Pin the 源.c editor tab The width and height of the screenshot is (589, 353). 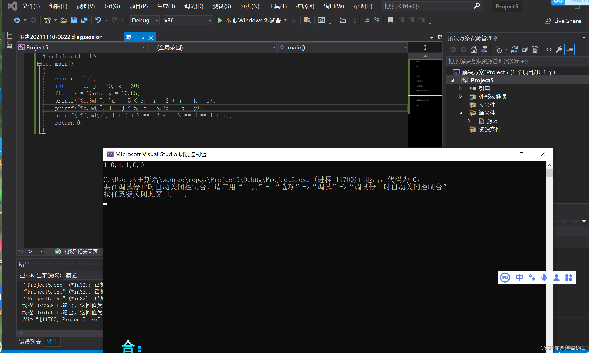[142, 38]
